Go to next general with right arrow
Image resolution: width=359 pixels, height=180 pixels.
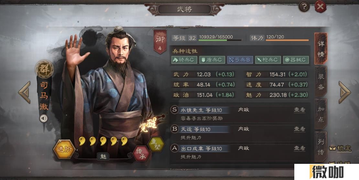tap(344, 92)
